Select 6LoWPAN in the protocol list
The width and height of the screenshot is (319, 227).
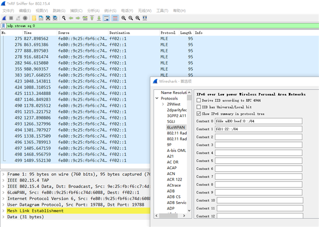tap(176, 127)
